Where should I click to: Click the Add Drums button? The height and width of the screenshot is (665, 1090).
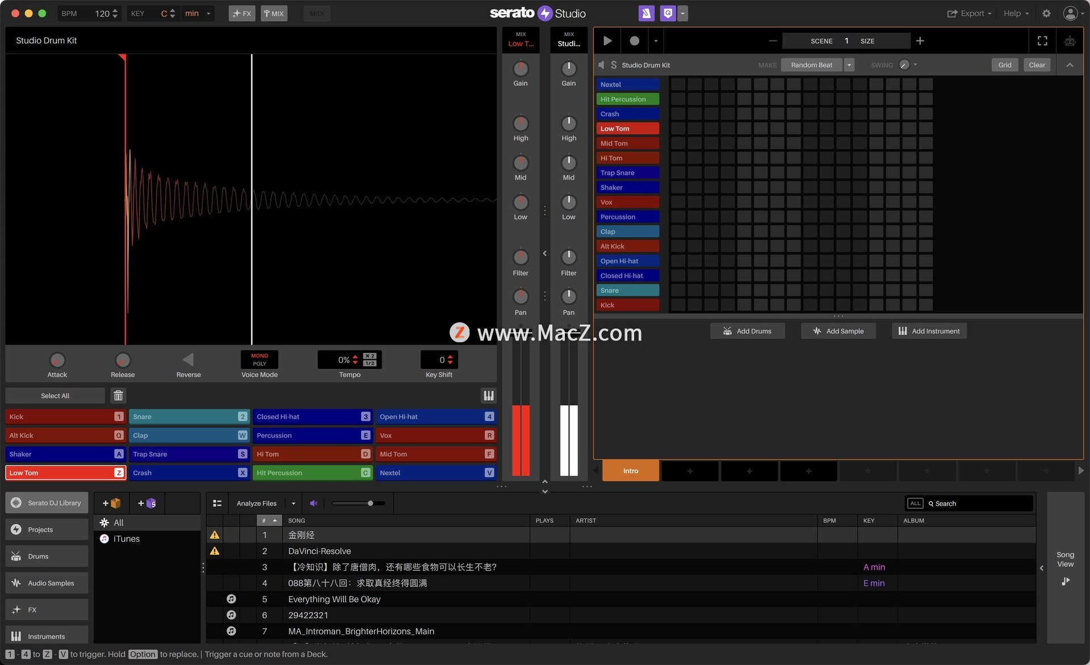click(x=747, y=331)
